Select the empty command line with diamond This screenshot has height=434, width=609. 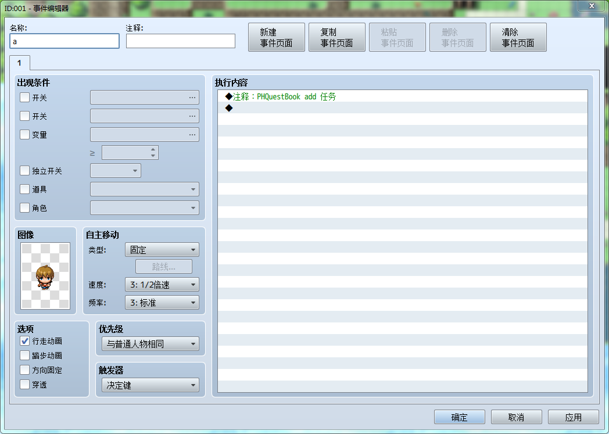[x=402, y=108]
